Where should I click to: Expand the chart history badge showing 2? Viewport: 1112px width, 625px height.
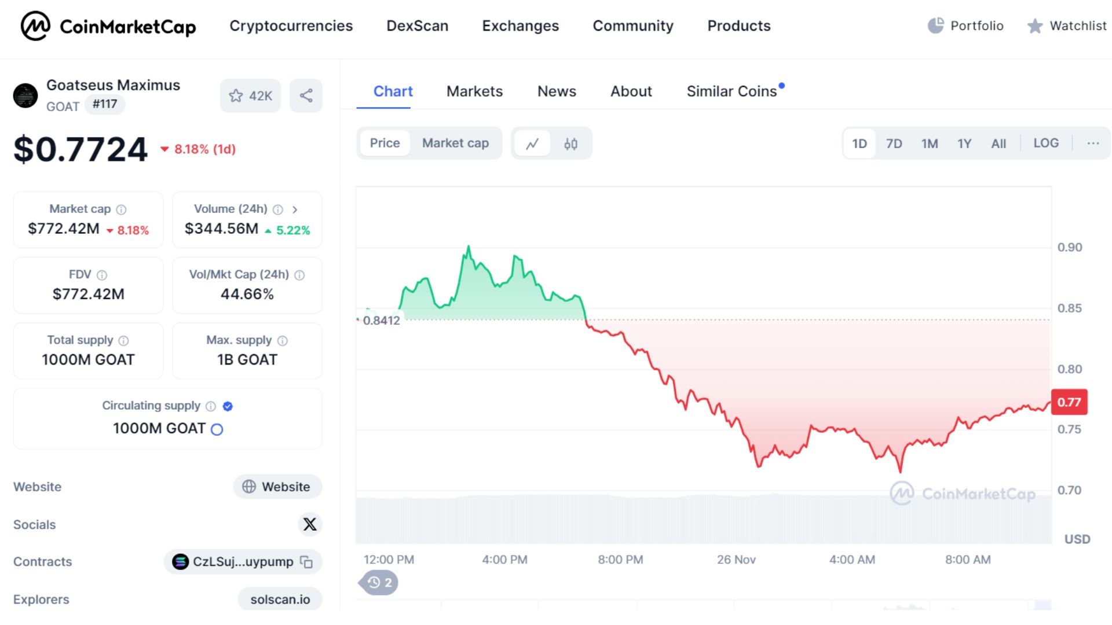click(x=379, y=583)
